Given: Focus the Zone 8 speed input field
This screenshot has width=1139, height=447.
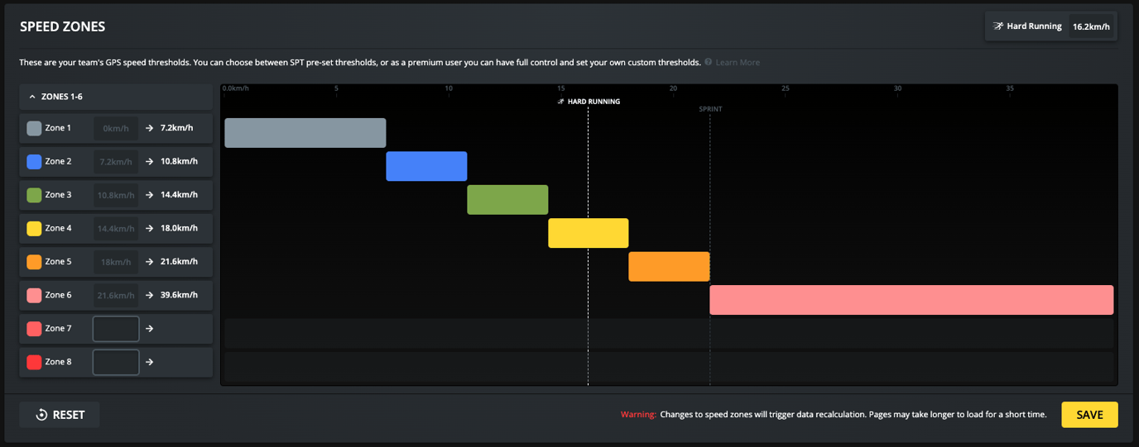Looking at the screenshot, I should (116, 362).
